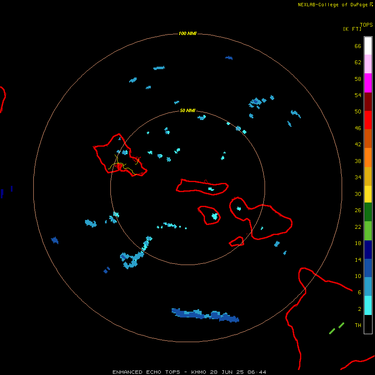Click the yellow legend color band

pyautogui.click(x=368, y=194)
